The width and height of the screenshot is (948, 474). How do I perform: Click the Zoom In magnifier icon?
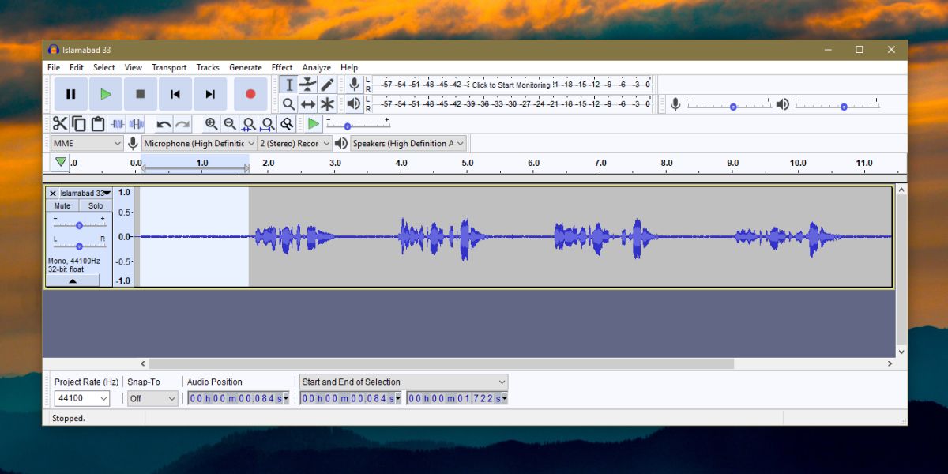tap(211, 123)
